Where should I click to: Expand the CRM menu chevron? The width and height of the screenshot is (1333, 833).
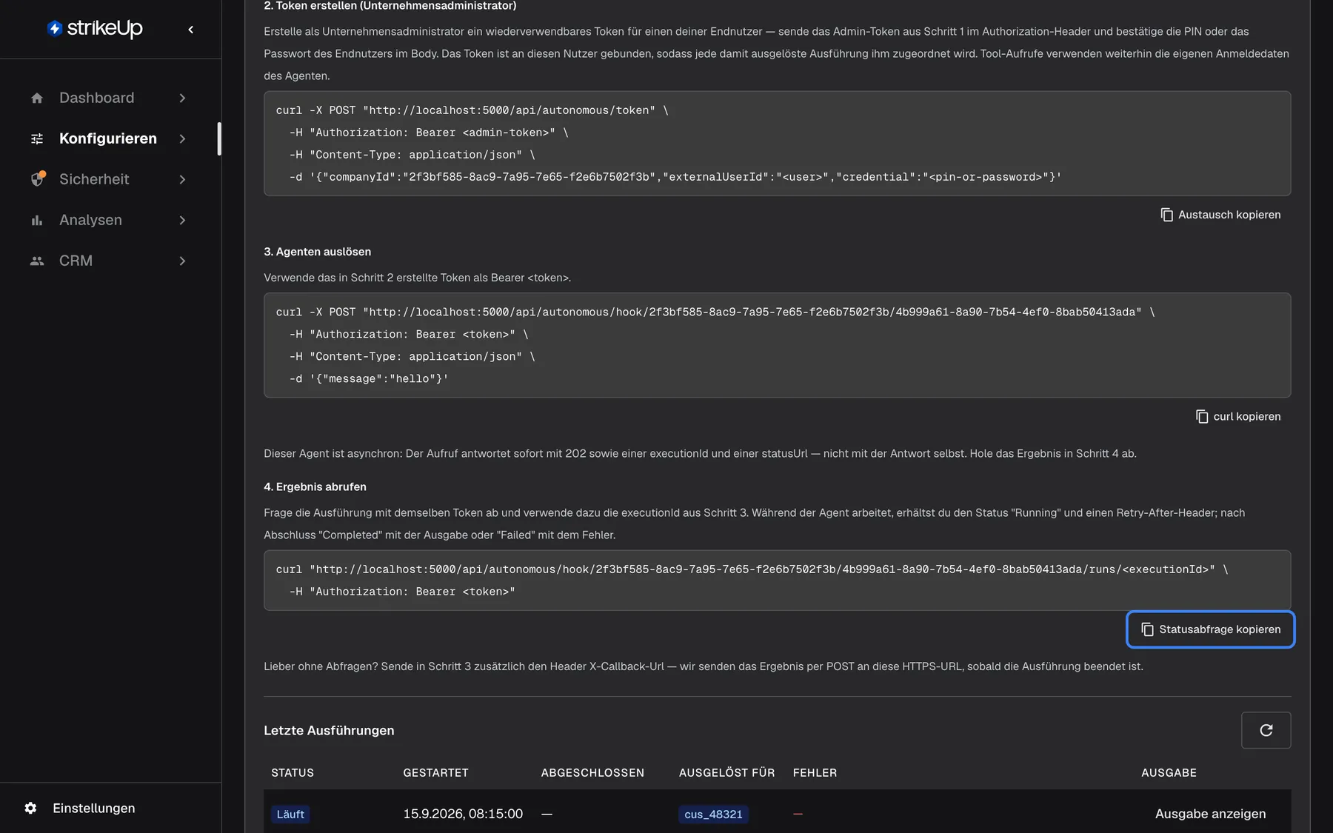point(182,261)
